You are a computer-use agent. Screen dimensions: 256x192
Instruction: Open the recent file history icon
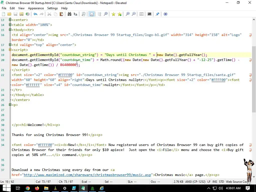click(27, 14)
